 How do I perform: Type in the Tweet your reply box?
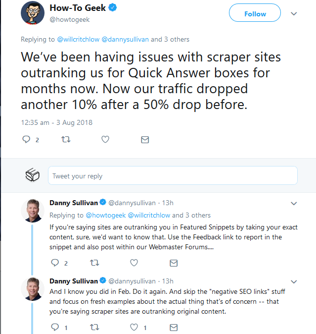[x=173, y=176]
